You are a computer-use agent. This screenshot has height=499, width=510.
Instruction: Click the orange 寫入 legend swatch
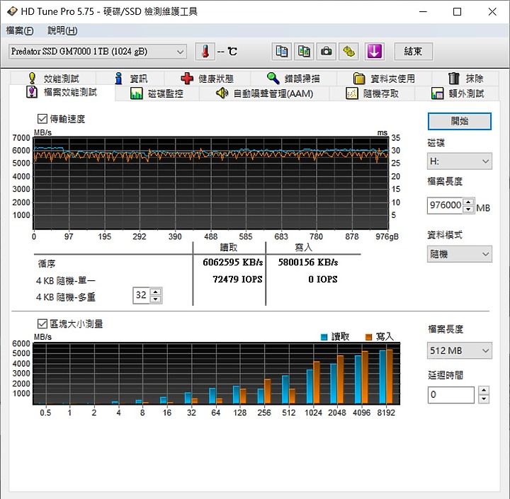(x=368, y=337)
